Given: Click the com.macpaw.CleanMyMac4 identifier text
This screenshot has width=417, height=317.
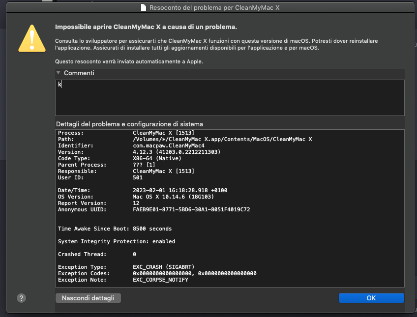Looking at the screenshot, I should pos(169,145).
